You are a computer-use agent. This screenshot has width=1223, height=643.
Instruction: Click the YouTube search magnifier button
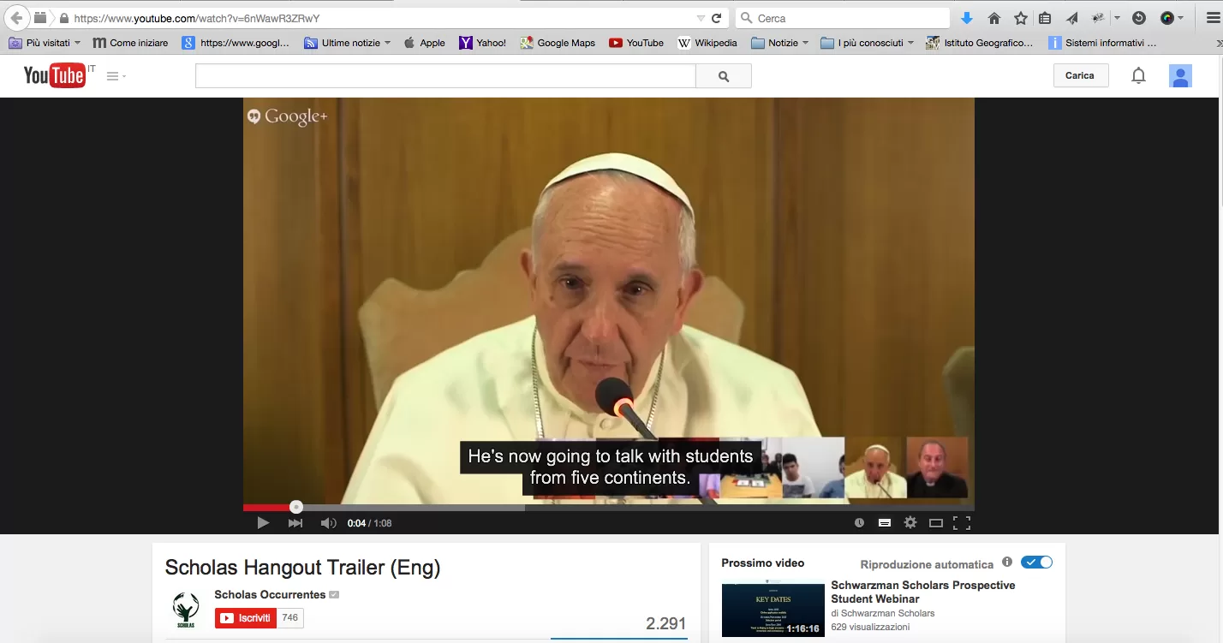(x=724, y=76)
